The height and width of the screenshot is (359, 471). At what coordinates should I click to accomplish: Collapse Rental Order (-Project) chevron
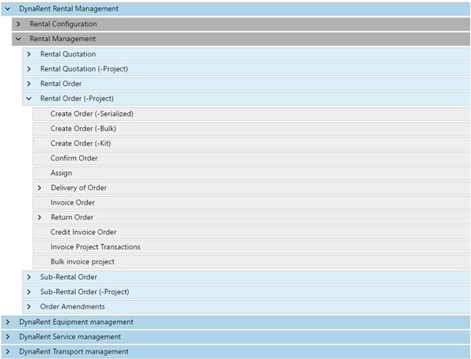[x=29, y=98]
